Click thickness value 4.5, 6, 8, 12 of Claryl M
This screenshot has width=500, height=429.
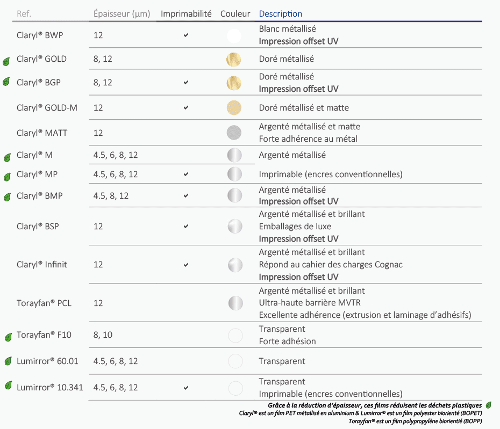pyautogui.click(x=116, y=155)
